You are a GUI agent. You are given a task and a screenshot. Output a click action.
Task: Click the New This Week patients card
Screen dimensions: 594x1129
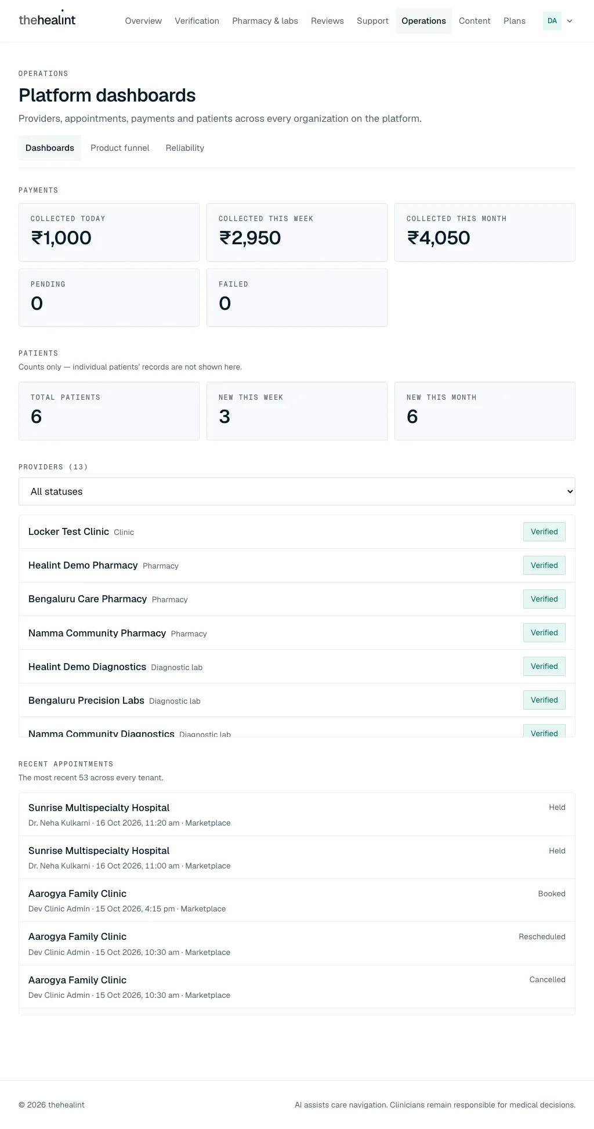point(297,411)
